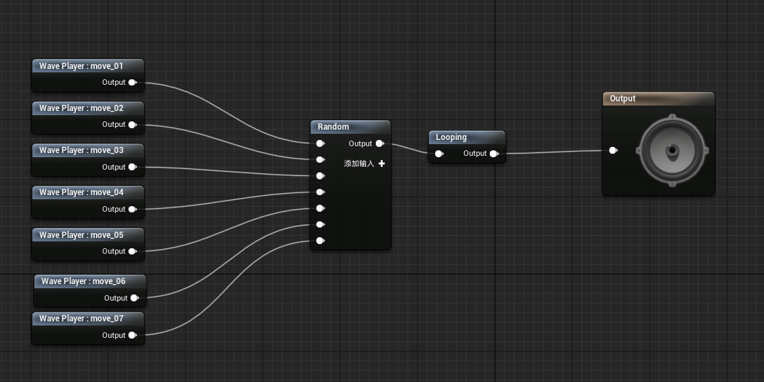Click the plus icon to add Random input

381,163
